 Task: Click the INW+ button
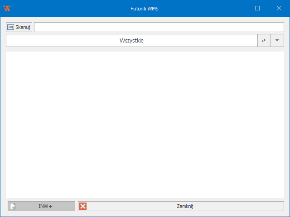41,206
